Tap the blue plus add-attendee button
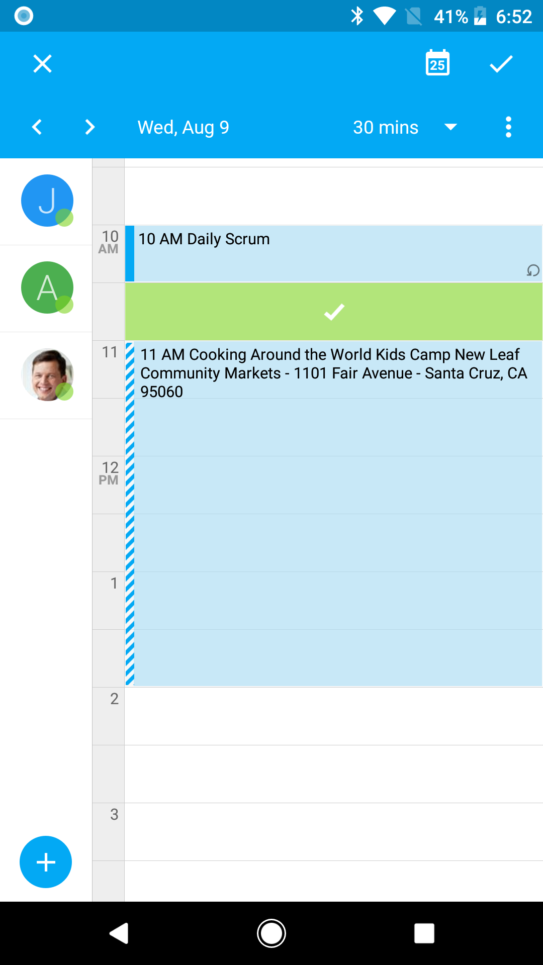The width and height of the screenshot is (543, 965). [46, 862]
